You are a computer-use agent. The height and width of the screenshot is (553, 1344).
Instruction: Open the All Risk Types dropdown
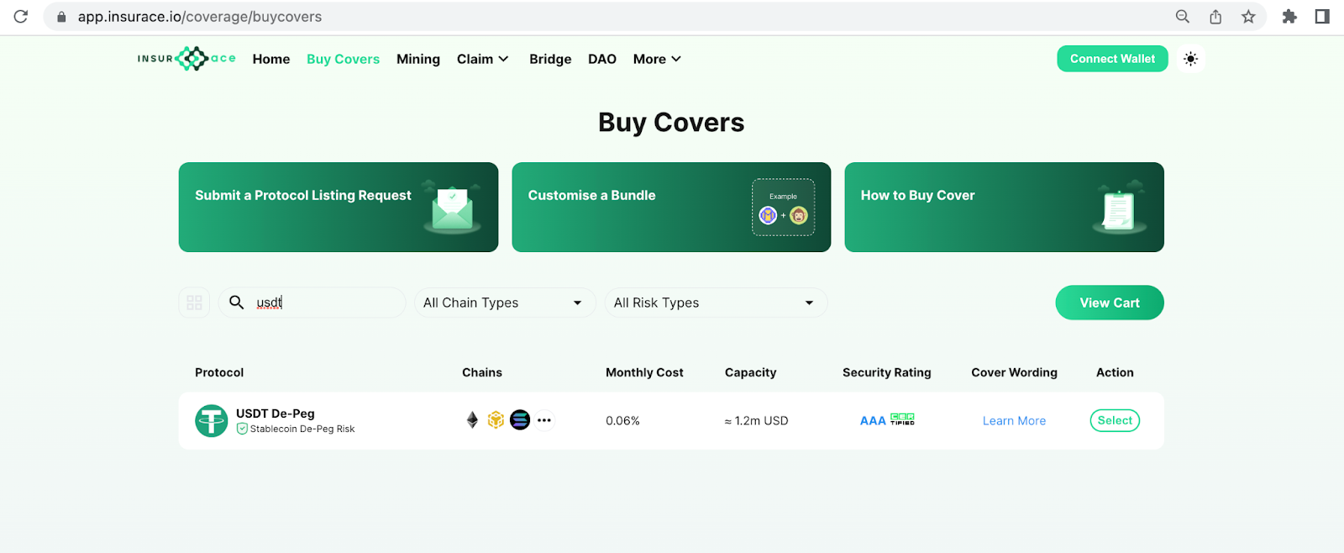[x=716, y=303]
